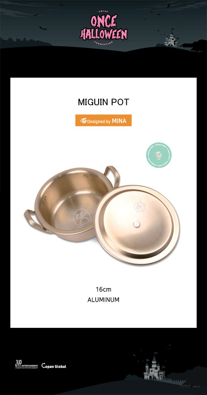Click the castle silhouette in top header
Screen dimensions: 207x395
point(171,39)
